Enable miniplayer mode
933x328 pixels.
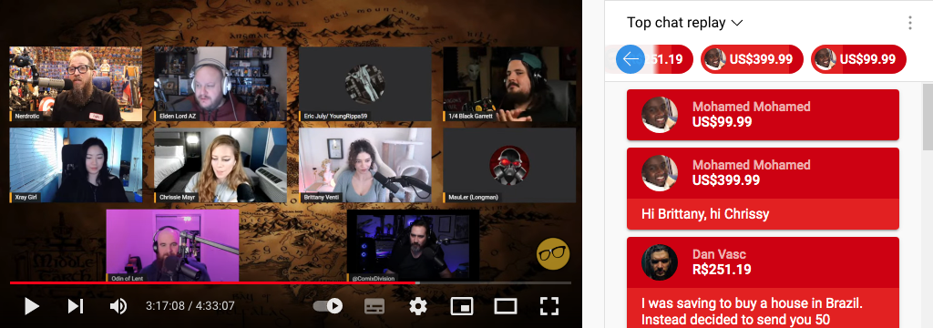point(462,306)
